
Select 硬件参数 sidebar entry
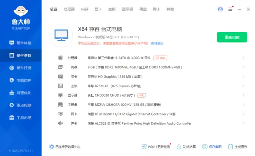point(21,55)
